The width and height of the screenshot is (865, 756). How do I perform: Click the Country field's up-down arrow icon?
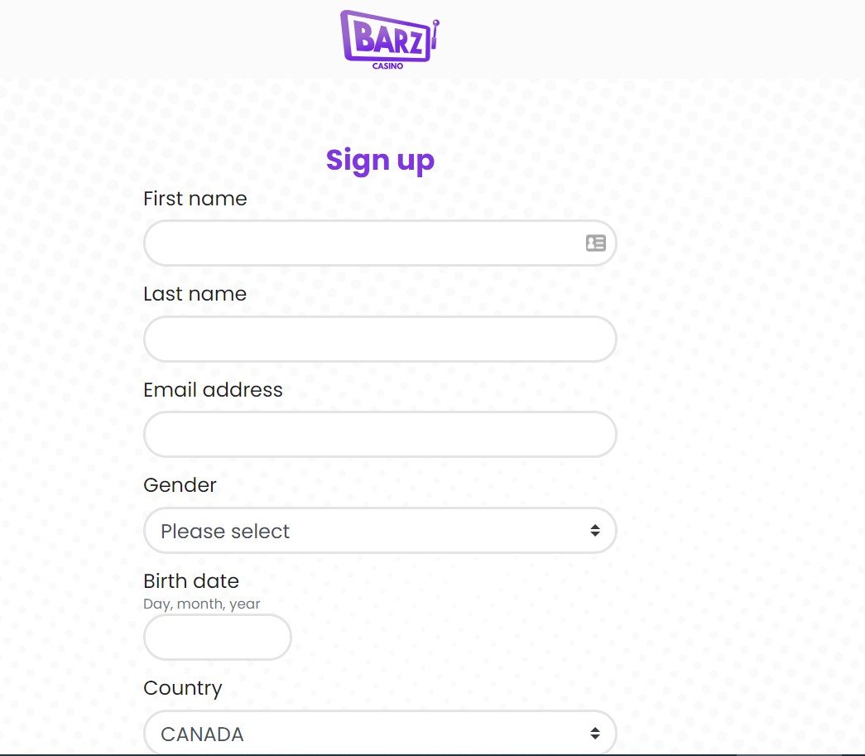click(594, 733)
